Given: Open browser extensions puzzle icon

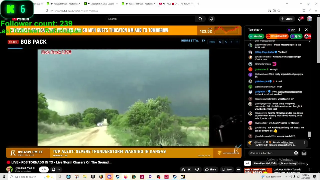Looking at the screenshot, I should [310, 11].
